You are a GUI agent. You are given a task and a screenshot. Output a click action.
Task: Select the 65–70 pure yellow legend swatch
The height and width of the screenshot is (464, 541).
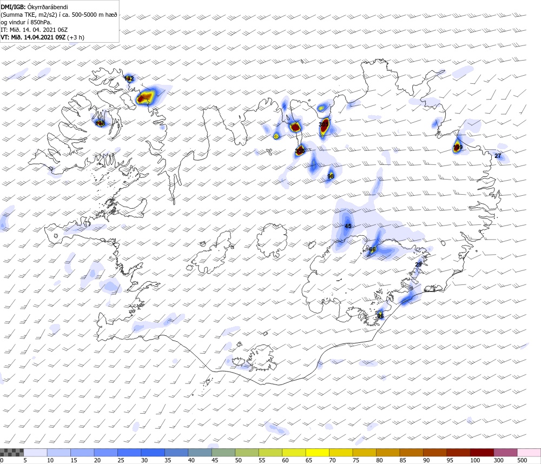coord(318,452)
